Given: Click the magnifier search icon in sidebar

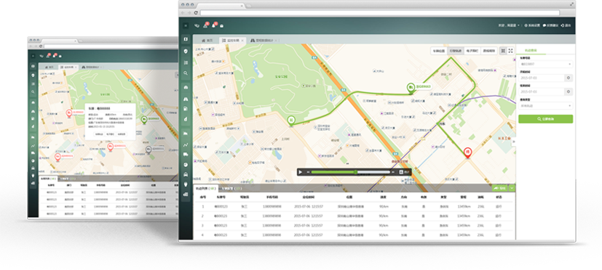Looking at the screenshot, I should pyautogui.click(x=186, y=73).
